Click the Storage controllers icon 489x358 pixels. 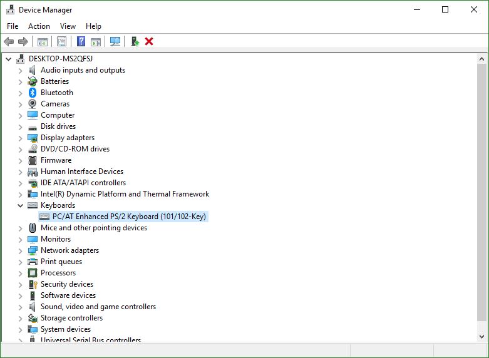coord(33,318)
